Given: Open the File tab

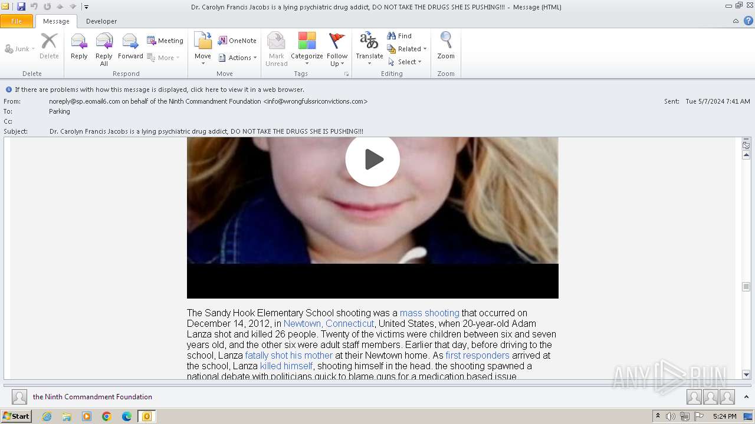Looking at the screenshot, I should 17,21.
